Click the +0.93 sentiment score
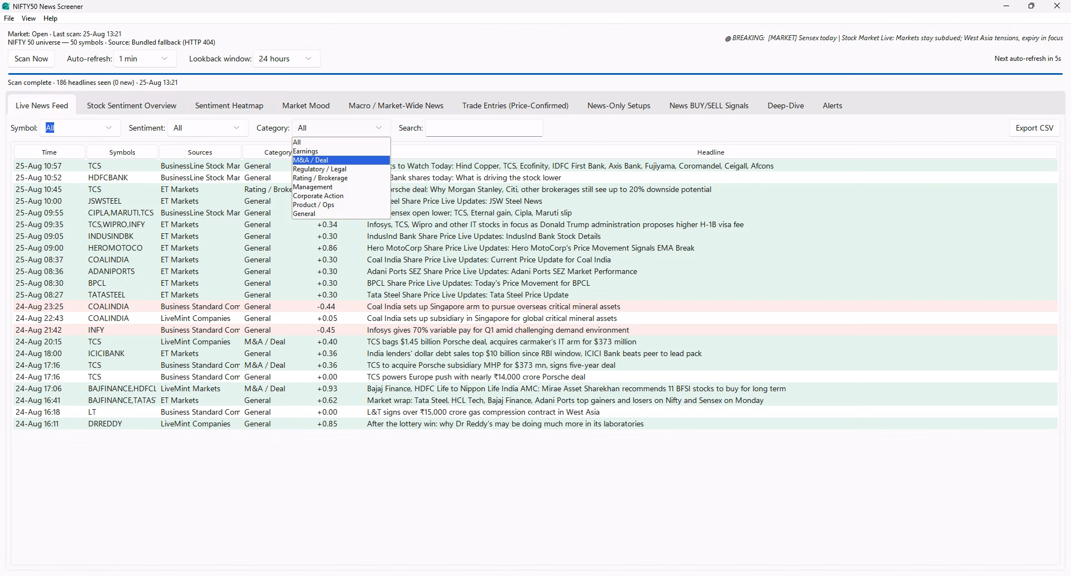This screenshot has height=576, width=1071. (327, 388)
